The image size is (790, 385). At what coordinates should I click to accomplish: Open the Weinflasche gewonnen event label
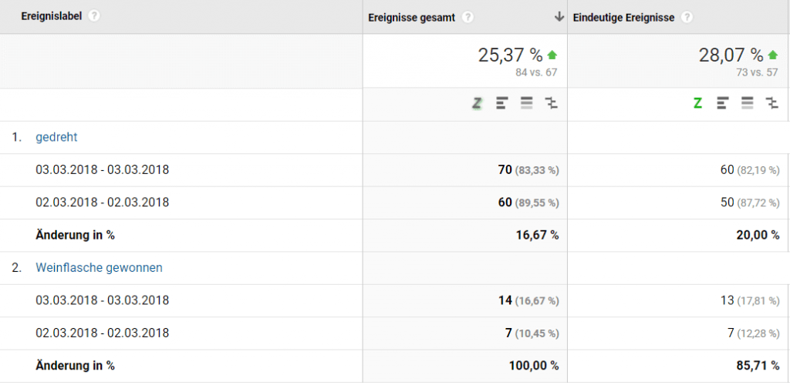click(99, 268)
